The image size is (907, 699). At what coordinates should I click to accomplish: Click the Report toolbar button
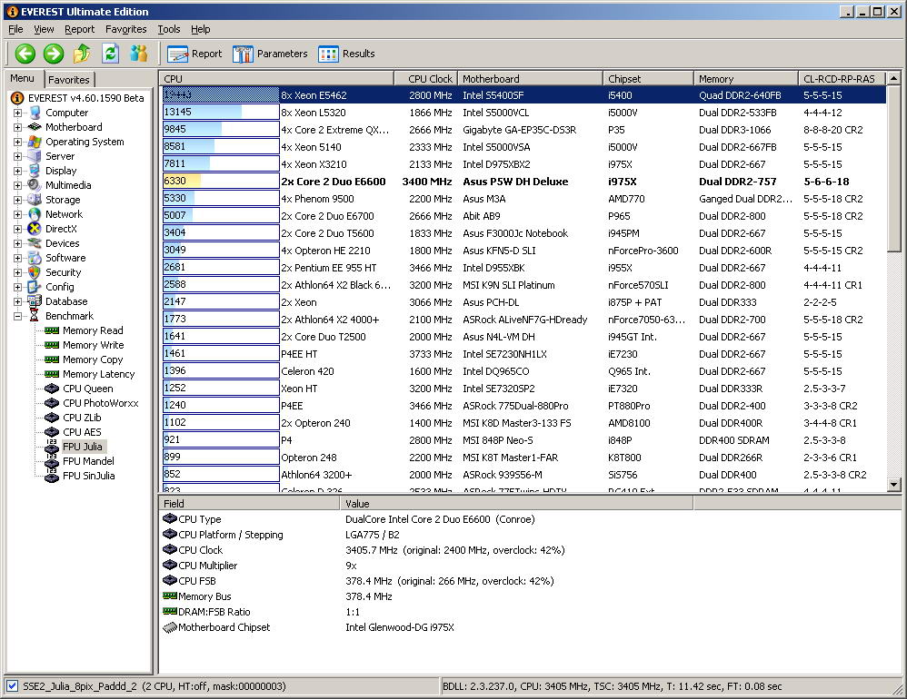tap(194, 54)
